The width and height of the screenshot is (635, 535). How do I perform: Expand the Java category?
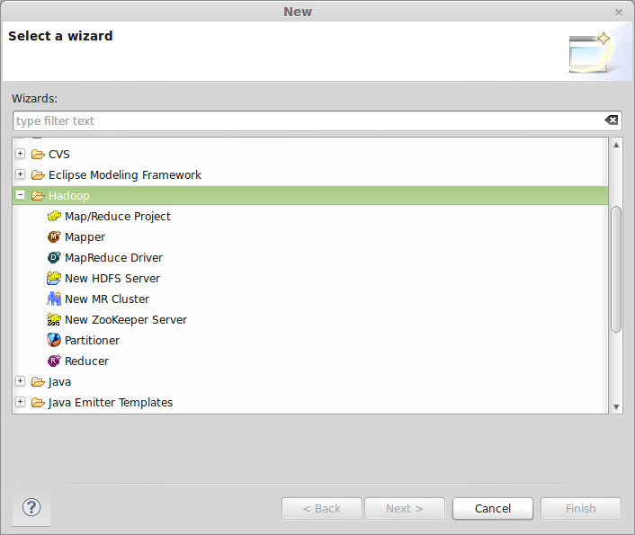[x=21, y=381]
